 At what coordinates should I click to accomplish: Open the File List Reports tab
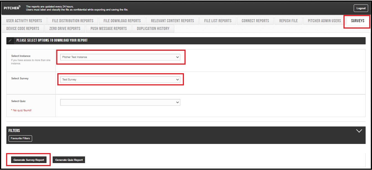tap(218, 21)
